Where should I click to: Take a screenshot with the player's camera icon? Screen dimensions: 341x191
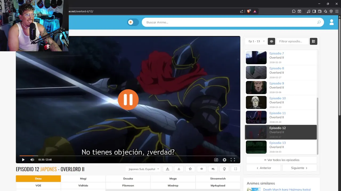216,160
